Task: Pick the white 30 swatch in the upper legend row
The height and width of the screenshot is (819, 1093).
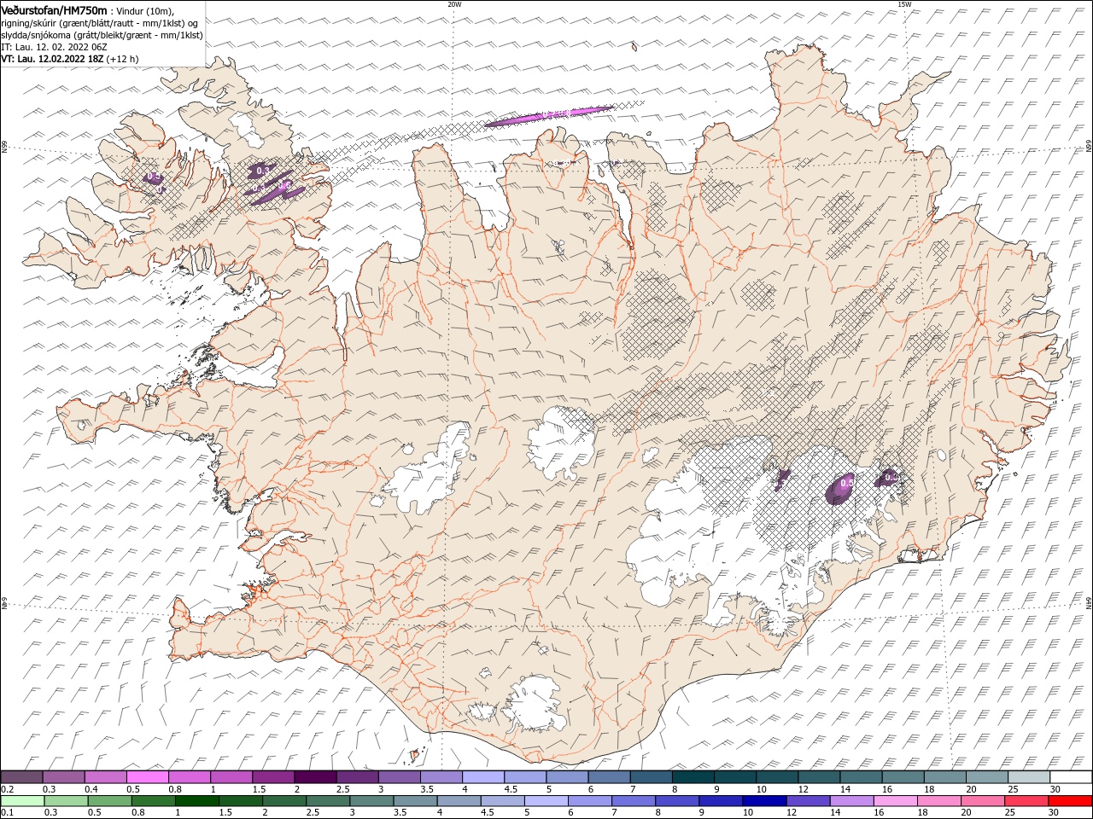Action: coord(1072,776)
